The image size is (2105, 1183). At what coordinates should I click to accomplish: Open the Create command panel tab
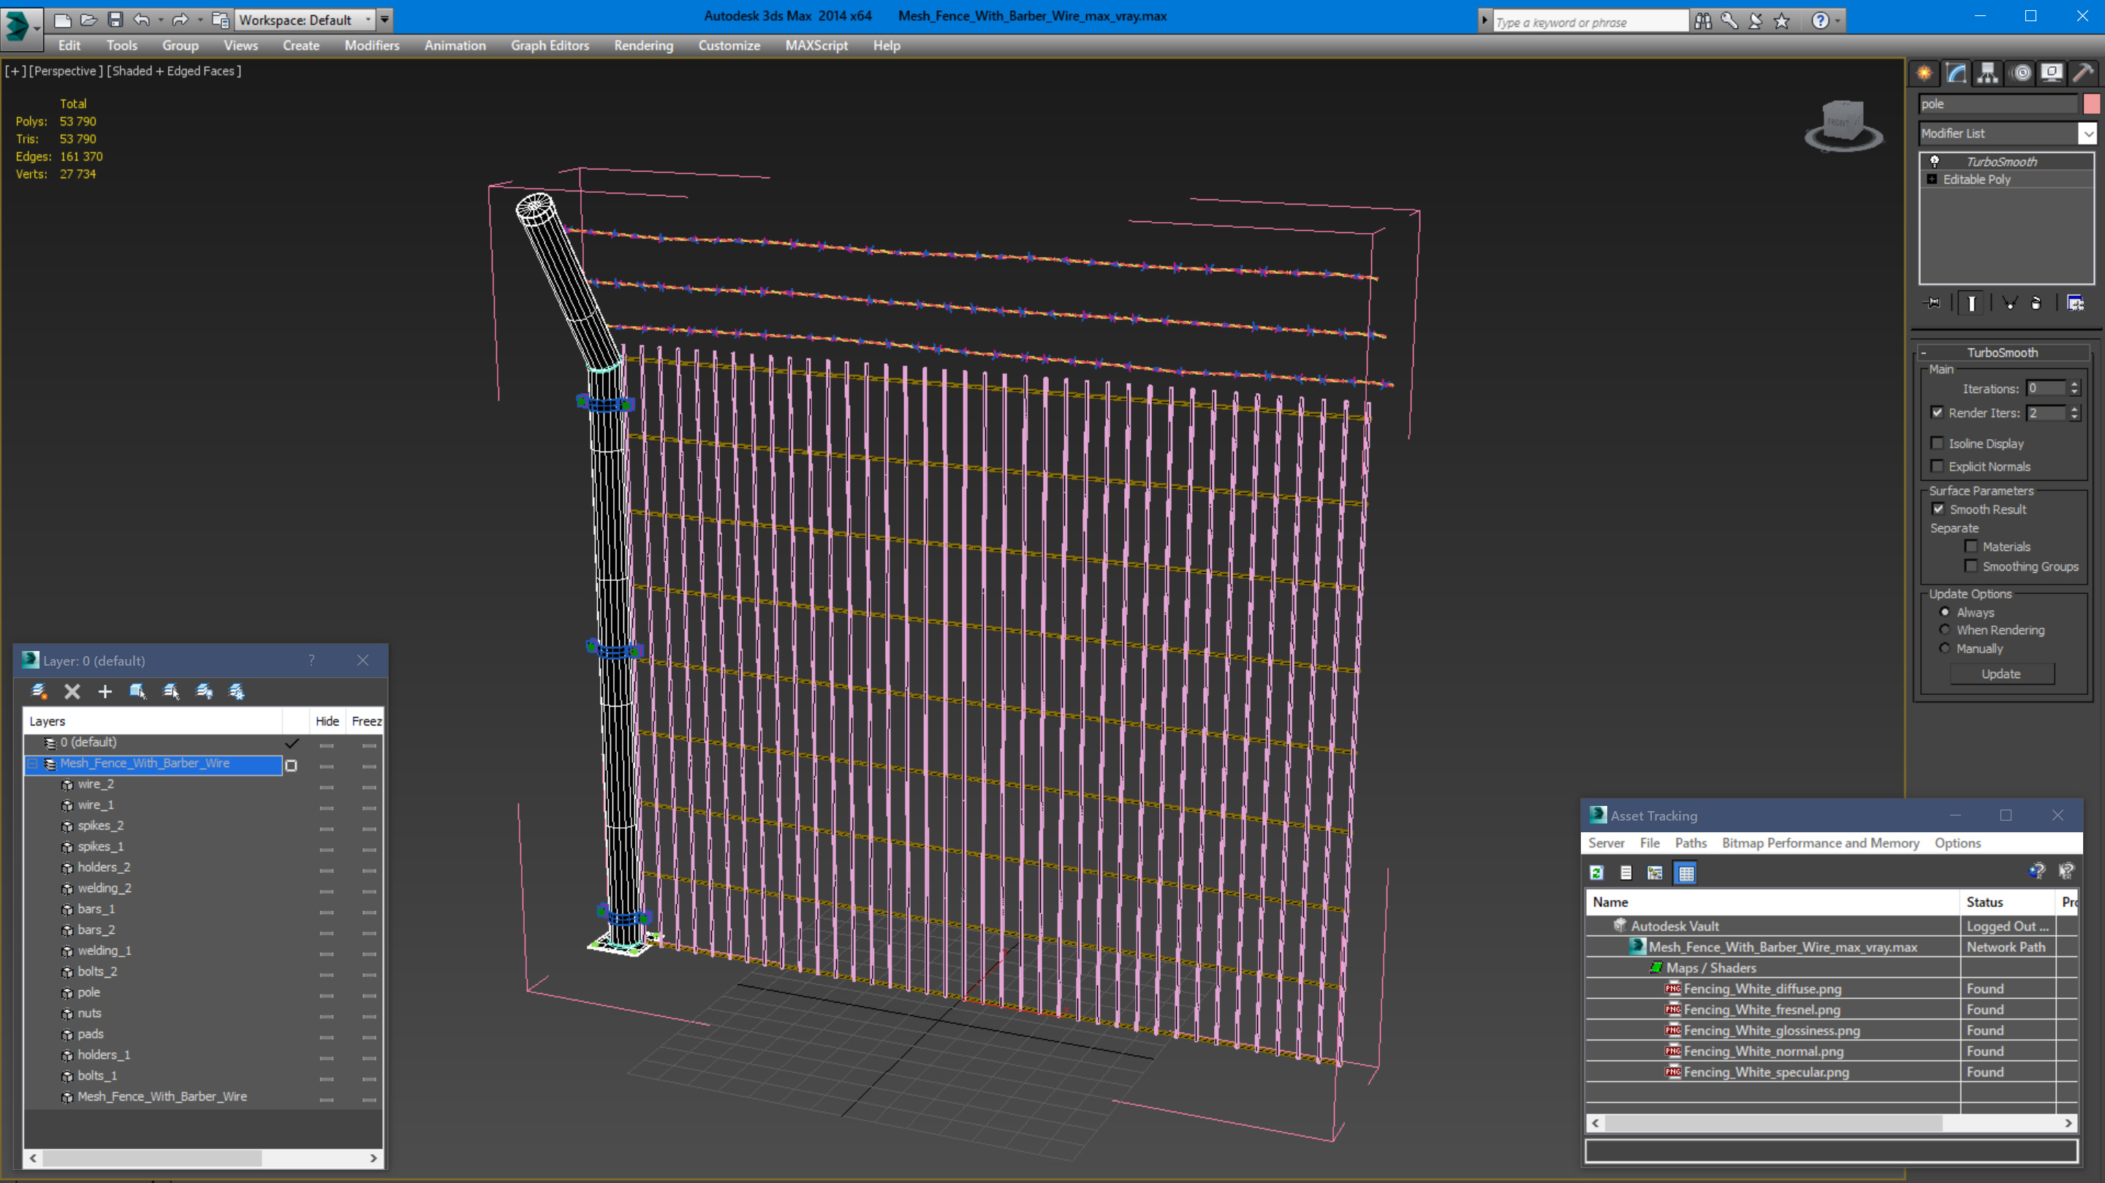1924,74
